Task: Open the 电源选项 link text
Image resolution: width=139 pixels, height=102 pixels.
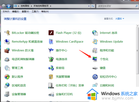Action: (x=61, y=59)
